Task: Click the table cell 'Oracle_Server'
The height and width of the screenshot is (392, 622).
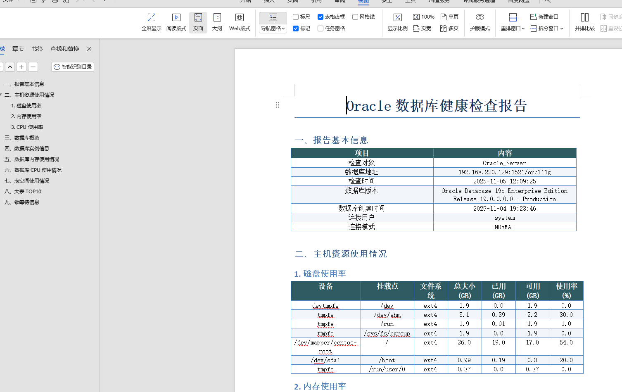Action: click(x=504, y=163)
